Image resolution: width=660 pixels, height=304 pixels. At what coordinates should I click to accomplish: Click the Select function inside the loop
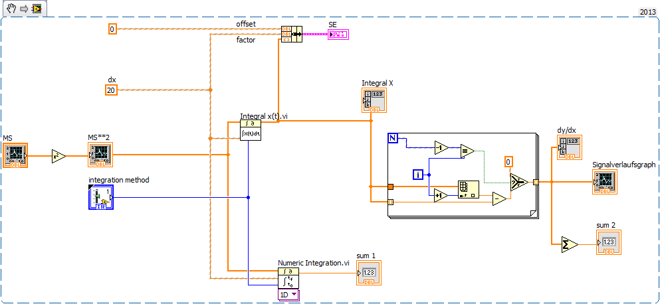tap(519, 181)
